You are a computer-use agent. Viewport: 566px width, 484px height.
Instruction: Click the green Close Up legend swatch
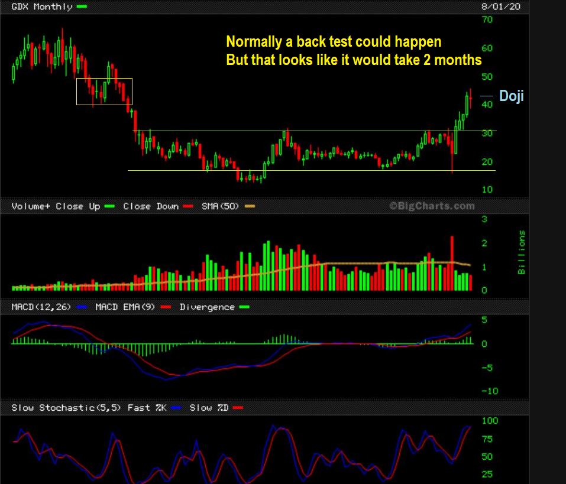coord(109,206)
